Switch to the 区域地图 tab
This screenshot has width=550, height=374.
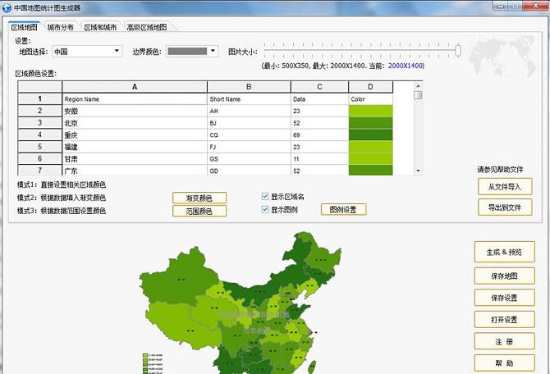tap(24, 27)
